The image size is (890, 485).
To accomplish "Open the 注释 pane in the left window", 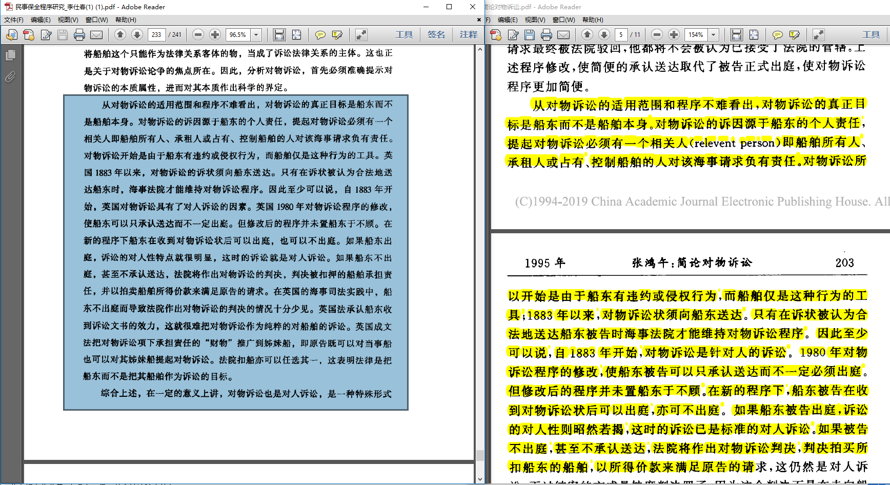I will (x=468, y=35).
